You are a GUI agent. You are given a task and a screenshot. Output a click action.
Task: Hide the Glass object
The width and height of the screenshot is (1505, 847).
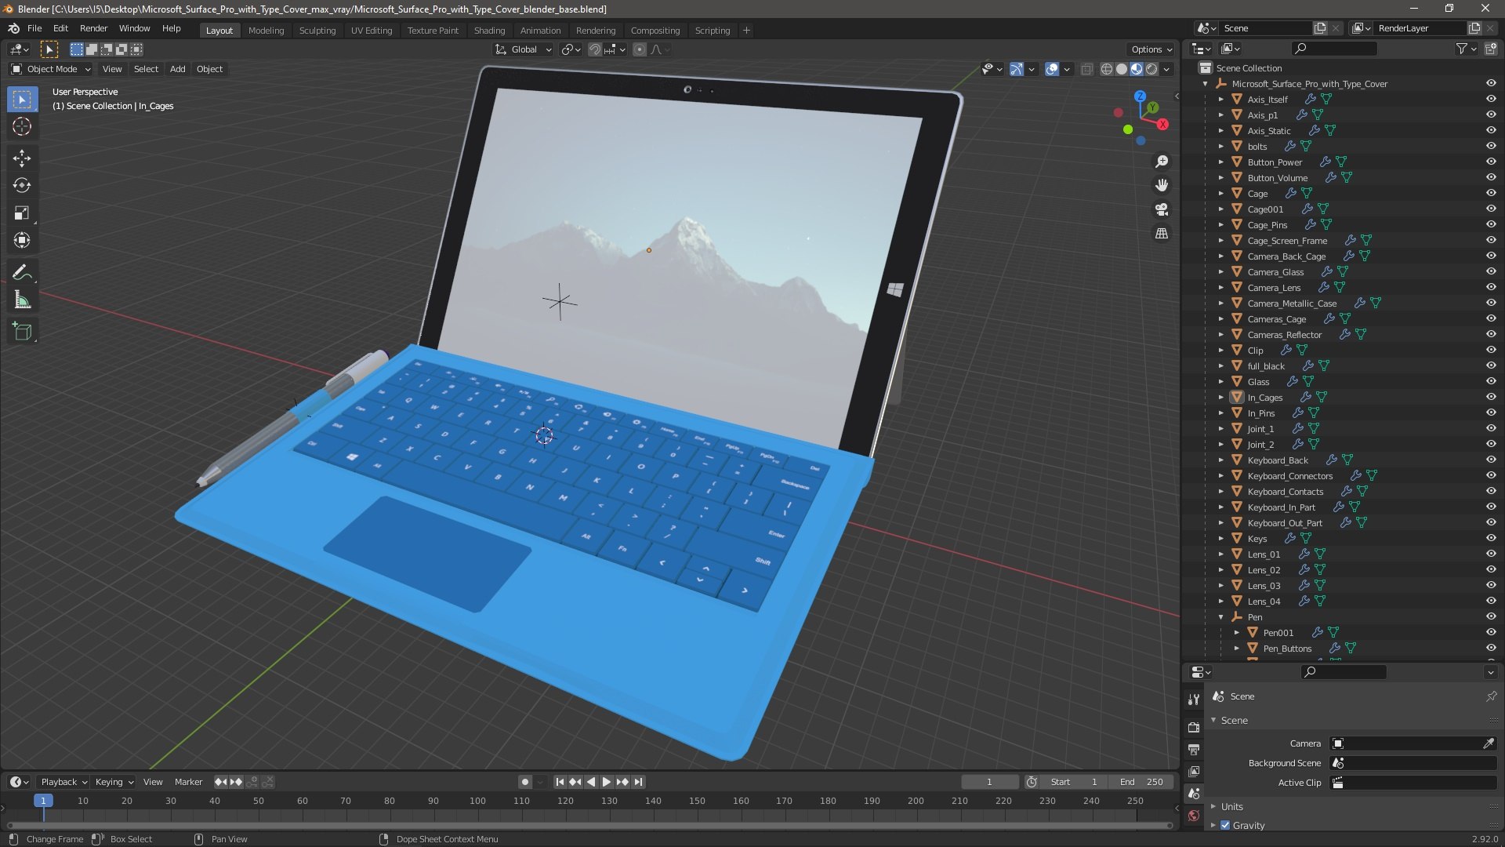click(1491, 382)
